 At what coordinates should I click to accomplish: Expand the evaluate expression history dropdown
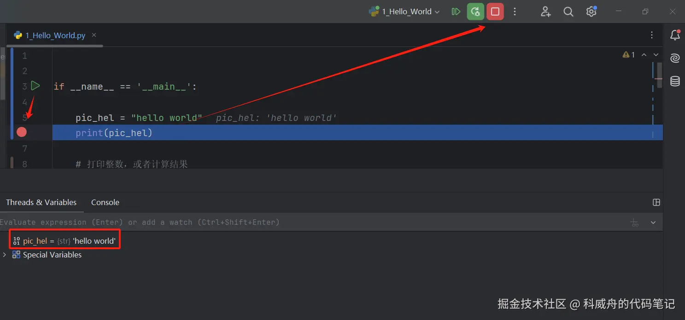(653, 223)
